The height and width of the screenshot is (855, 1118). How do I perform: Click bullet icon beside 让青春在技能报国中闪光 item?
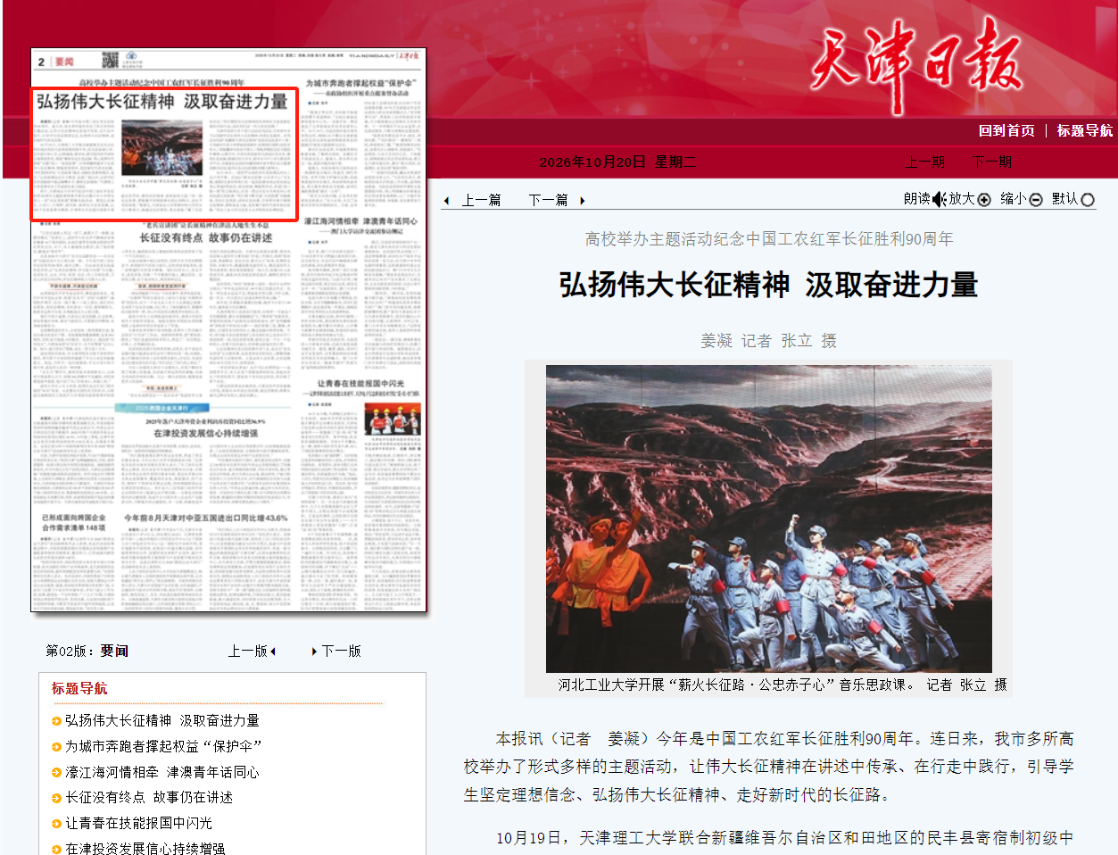[x=57, y=824]
